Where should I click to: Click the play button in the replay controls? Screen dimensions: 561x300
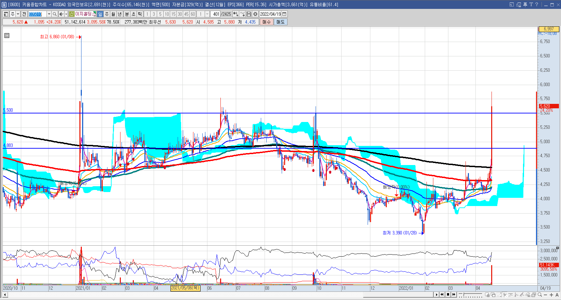pos(436,295)
